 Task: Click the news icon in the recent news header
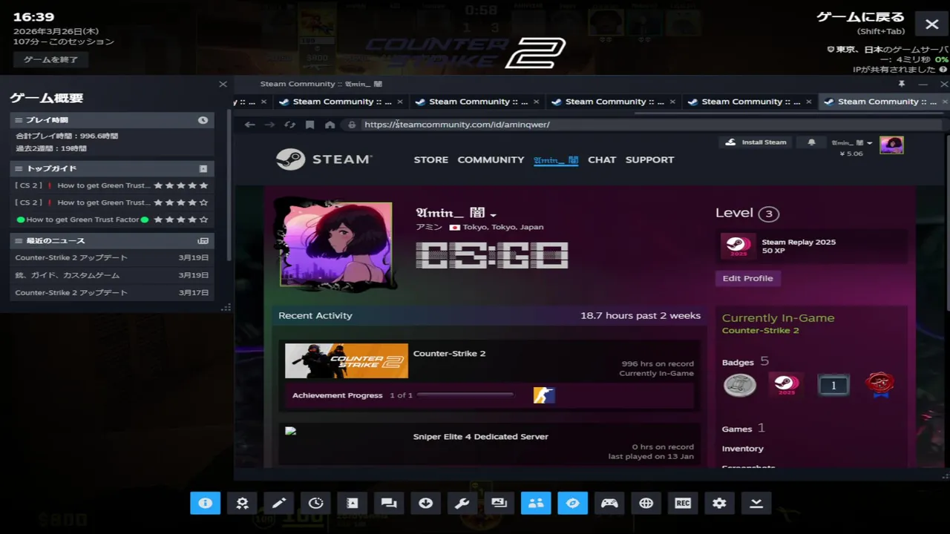click(x=203, y=241)
